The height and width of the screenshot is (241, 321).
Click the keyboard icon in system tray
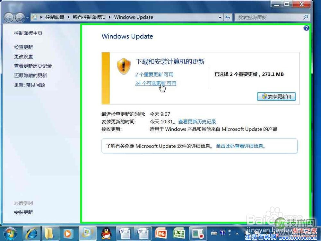click(214, 233)
